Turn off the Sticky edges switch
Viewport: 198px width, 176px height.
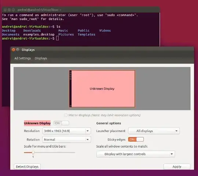click(136, 139)
